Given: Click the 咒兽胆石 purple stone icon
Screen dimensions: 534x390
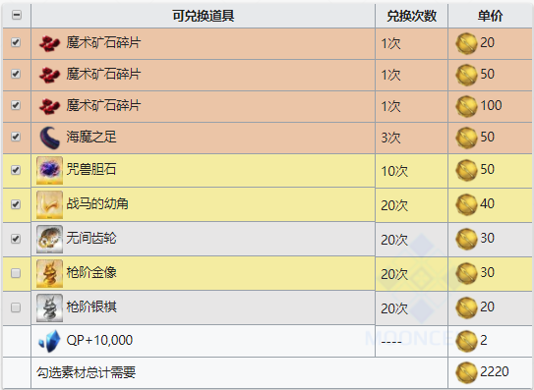Looking at the screenshot, I should click(50, 170).
